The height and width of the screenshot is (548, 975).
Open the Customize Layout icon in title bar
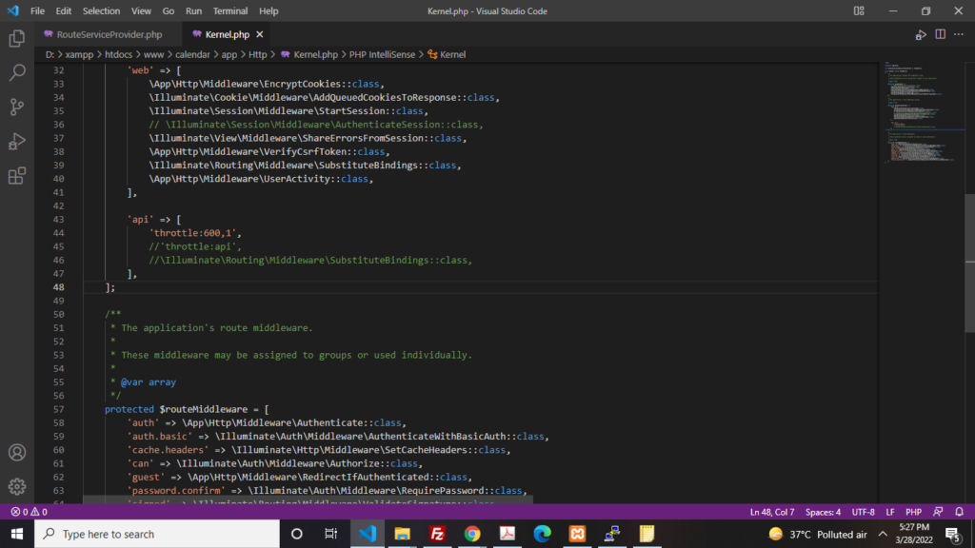coord(859,11)
